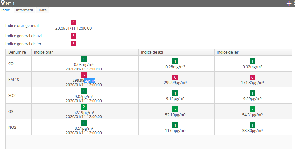Select the PM 10 row label
The image size is (295, 149).
[x=14, y=80]
